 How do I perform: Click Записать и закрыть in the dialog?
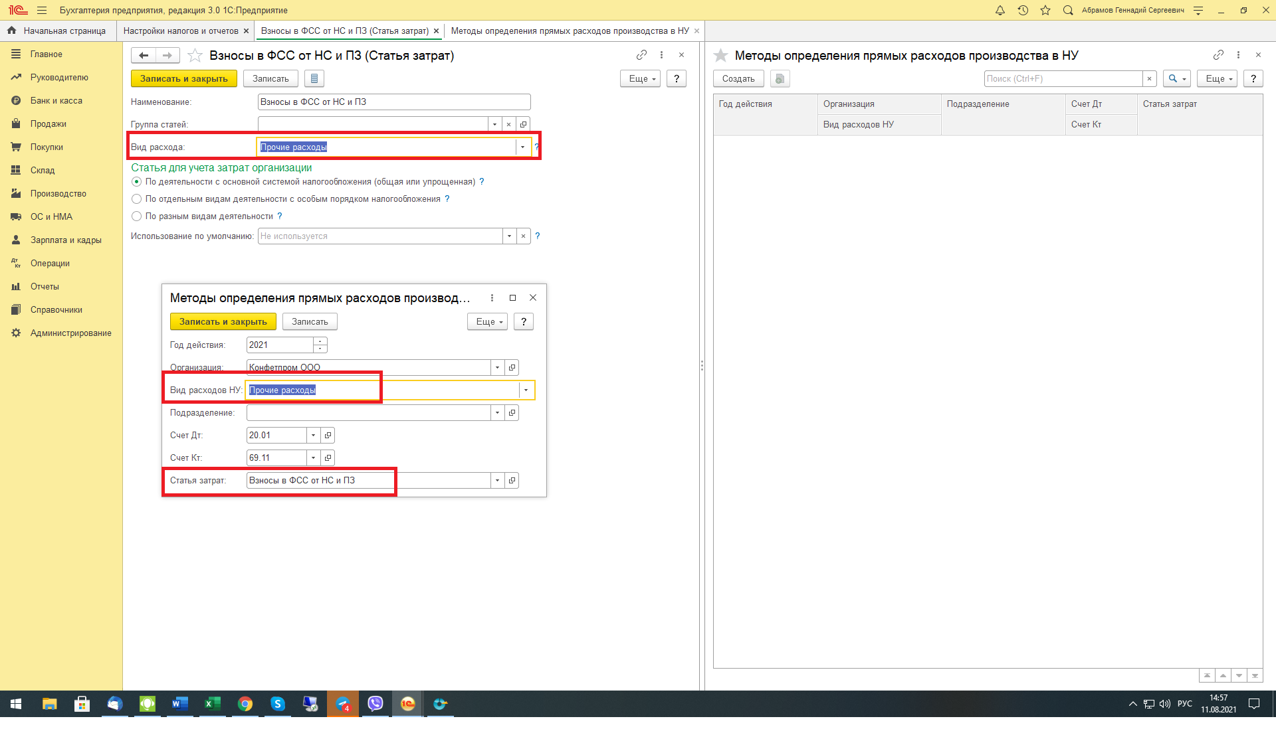[x=223, y=321]
